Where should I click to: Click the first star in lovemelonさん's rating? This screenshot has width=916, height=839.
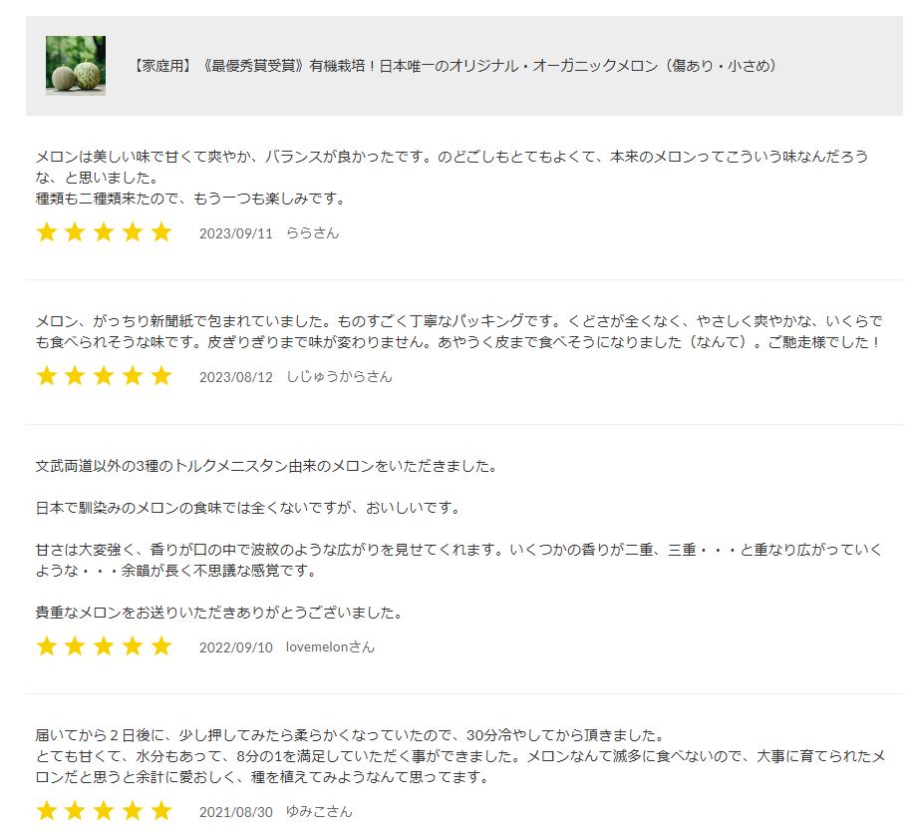(x=47, y=646)
